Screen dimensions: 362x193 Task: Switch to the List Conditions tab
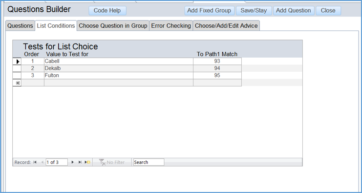click(x=56, y=25)
